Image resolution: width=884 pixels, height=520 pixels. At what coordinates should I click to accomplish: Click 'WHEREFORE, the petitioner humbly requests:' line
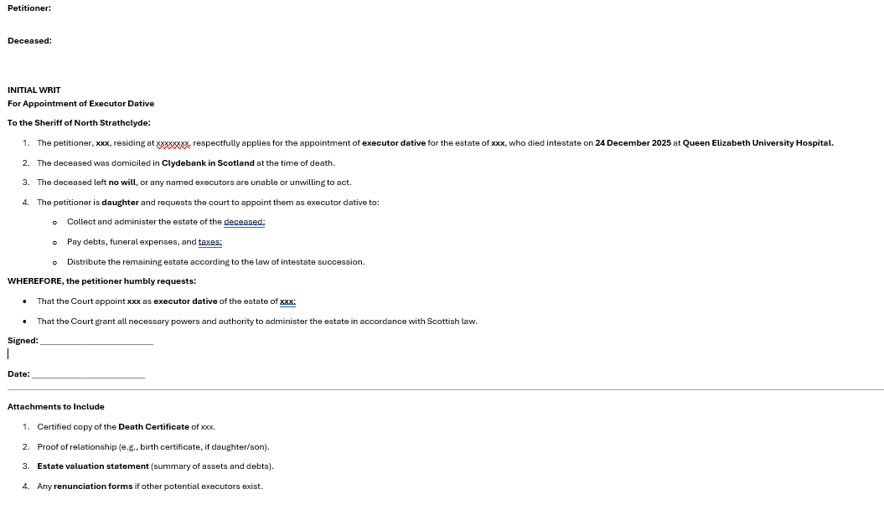(101, 281)
